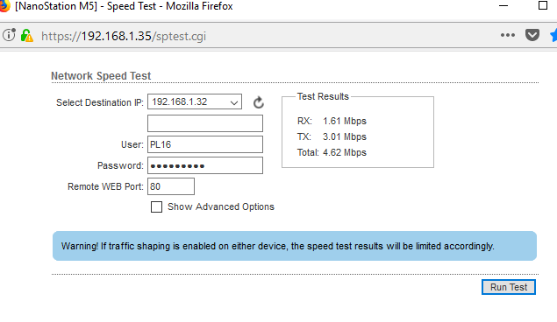Screen dimensions: 557x322
Task: Click the insecure connection padlock warning icon
Action: [26, 36]
